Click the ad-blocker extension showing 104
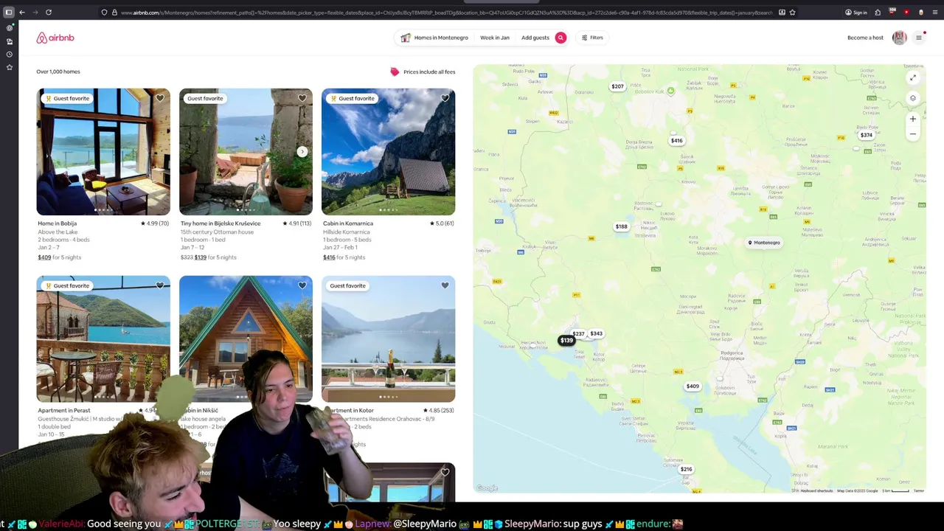Image resolution: width=944 pixels, height=531 pixels. pyautogui.click(x=892, y=13)
